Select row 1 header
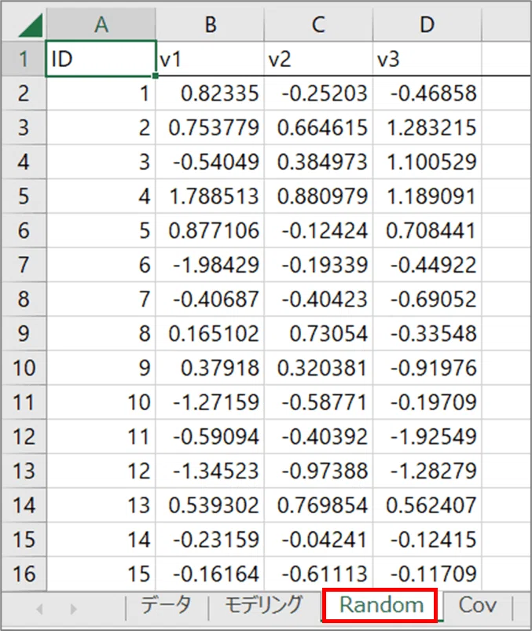Viewport: 532px width, 631px height. [24, 59]
